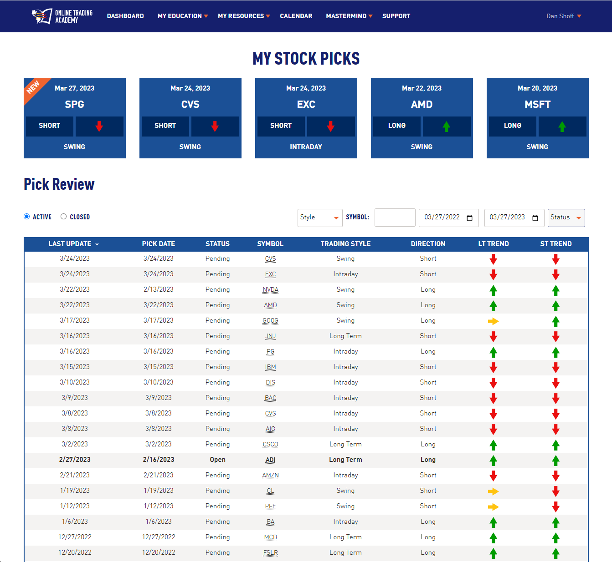612x562 pixels.
Task: Click SHORT button on CVS card
Action: pos(165,126)
